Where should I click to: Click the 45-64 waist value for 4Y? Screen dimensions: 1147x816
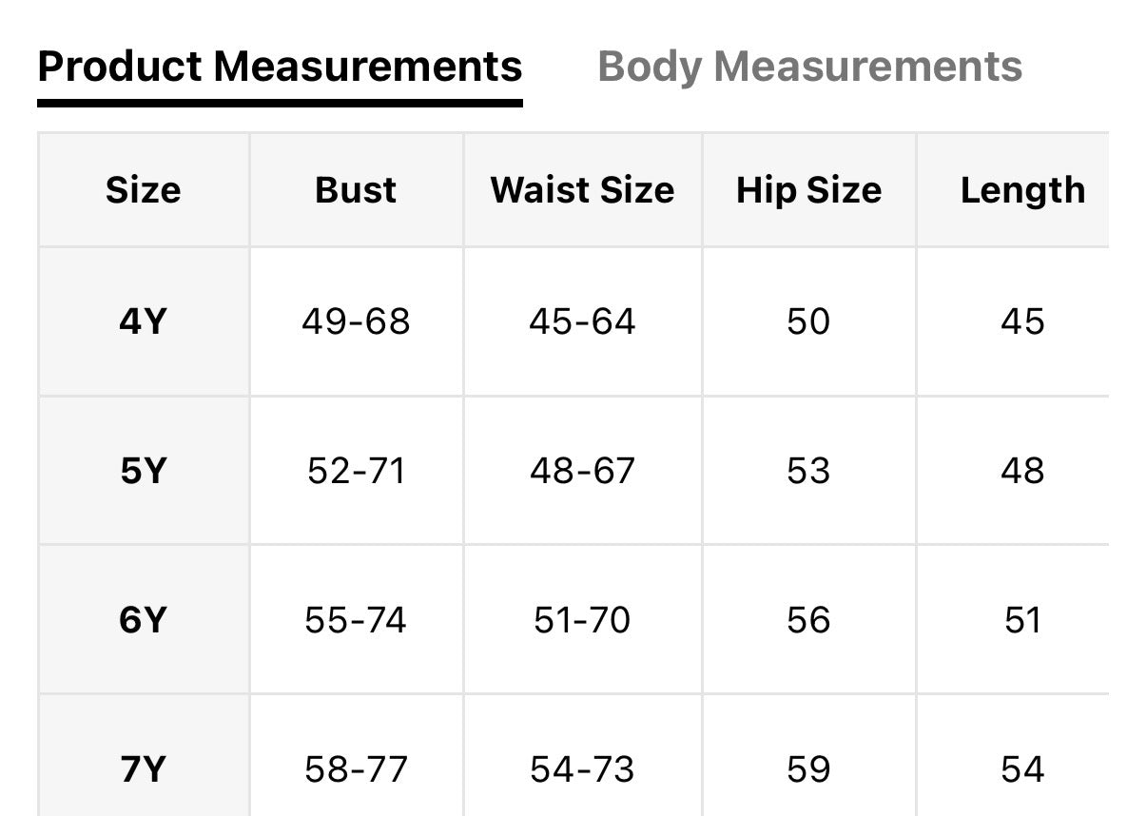click(x=582, y=321)
